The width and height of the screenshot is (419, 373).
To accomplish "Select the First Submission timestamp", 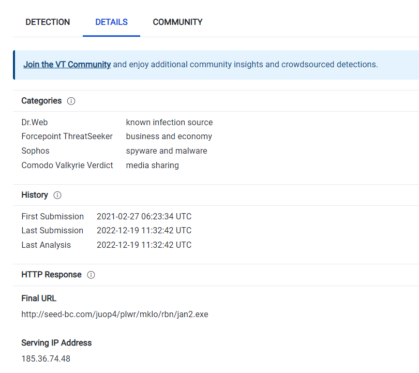I will [x=143, y=216].
